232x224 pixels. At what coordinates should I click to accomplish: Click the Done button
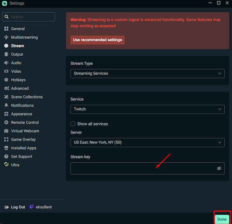click(222, 219)
